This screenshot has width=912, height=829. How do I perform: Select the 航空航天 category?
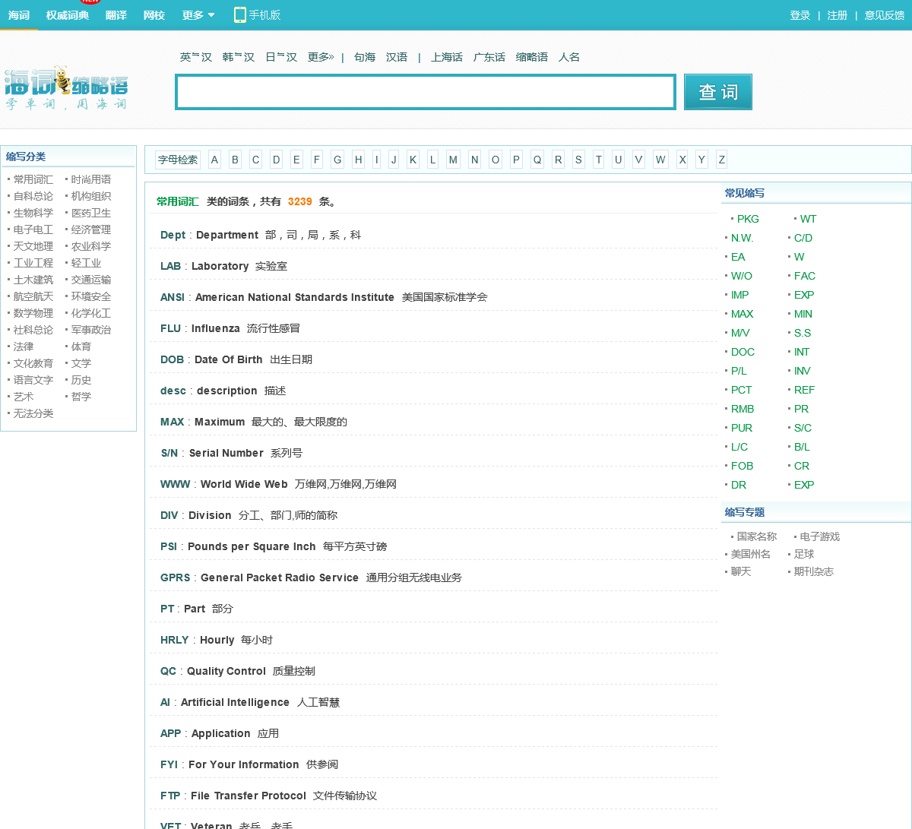pyautogui.click(x=33, y=296)
